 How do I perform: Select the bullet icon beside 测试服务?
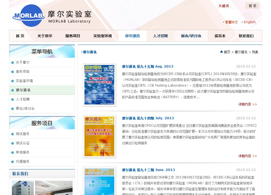pos(12,134)
